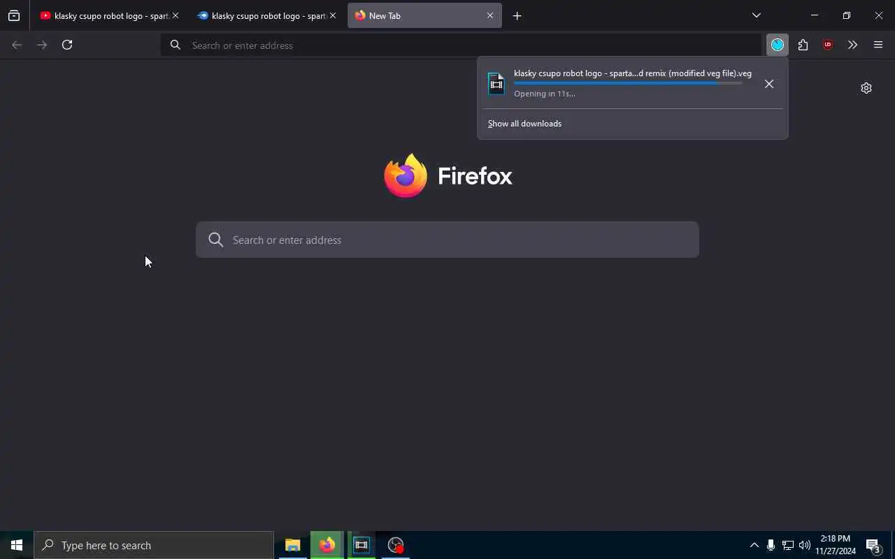Open the uBlock Origin extension icon

pos(828,45)
